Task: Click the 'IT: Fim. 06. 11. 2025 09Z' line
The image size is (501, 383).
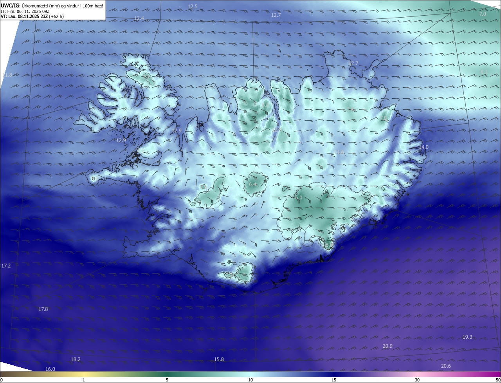Action: (25, 11)
